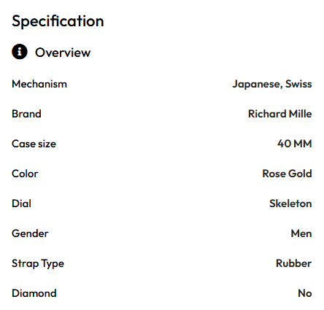This screenshot has width=324, height=310.
Task: Click the Skeleton dial value
Action: [x=290, y=204]
